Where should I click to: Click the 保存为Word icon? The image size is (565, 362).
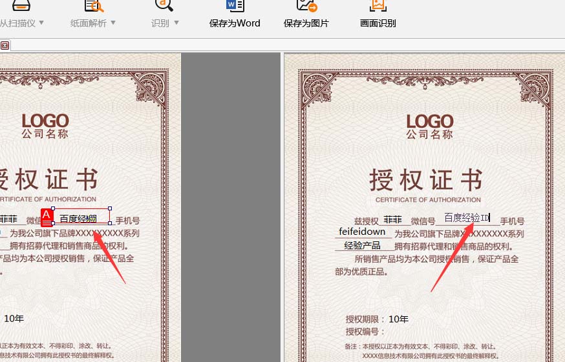pos(235,5)
